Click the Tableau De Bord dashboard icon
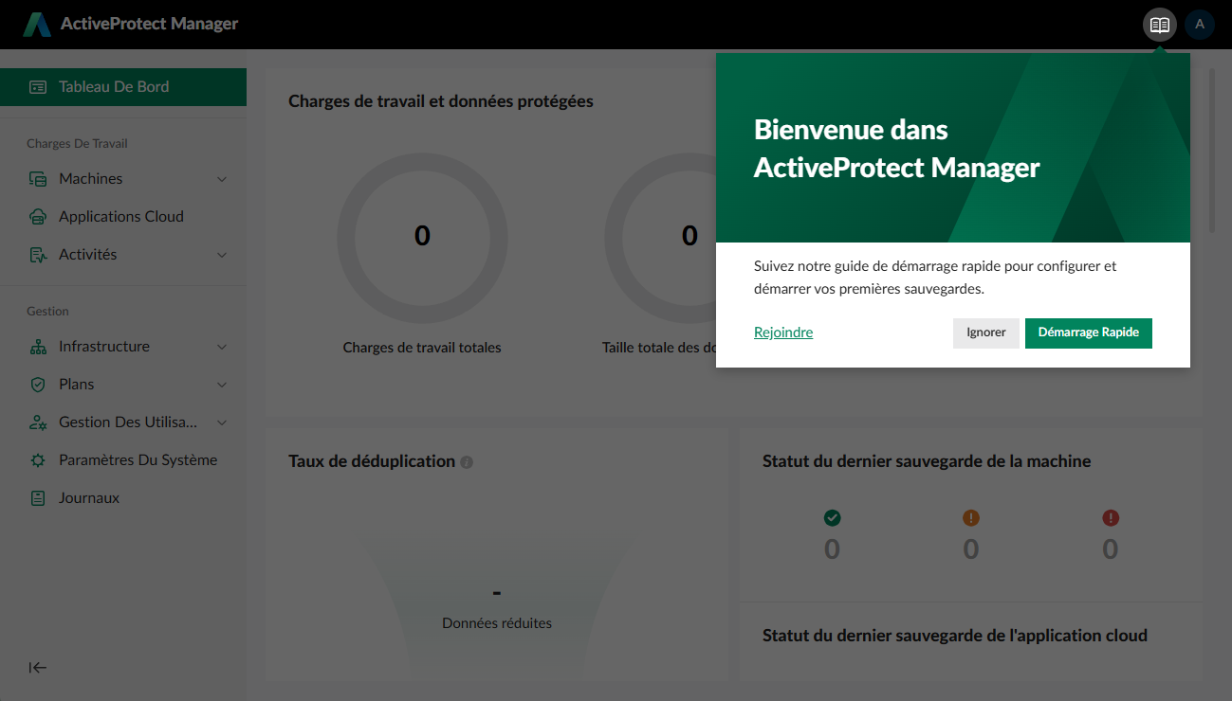1232x701 pixels. click(38, 86)
